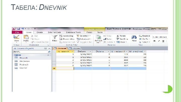This screenshot has width=181, height=102.
Task: Click the Paste clipboard icon
Action: tap(26, 37)
